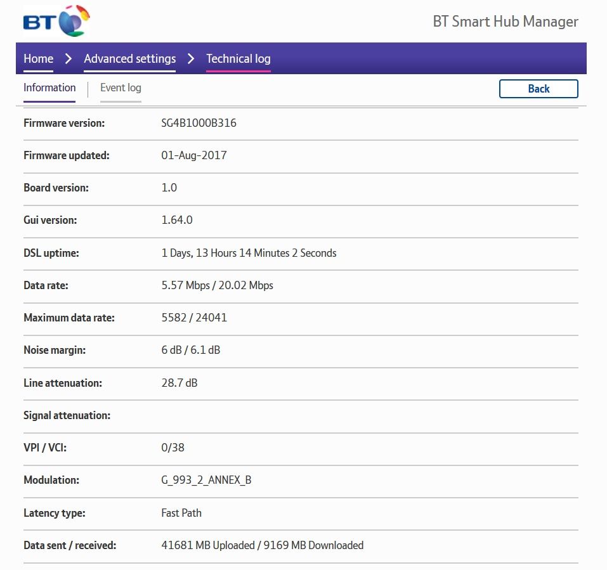Image resolution: width=607 pixels, height=570 pixels.
Task: Select VPI / VCI value 0/38
Action: tap(173, 448)
